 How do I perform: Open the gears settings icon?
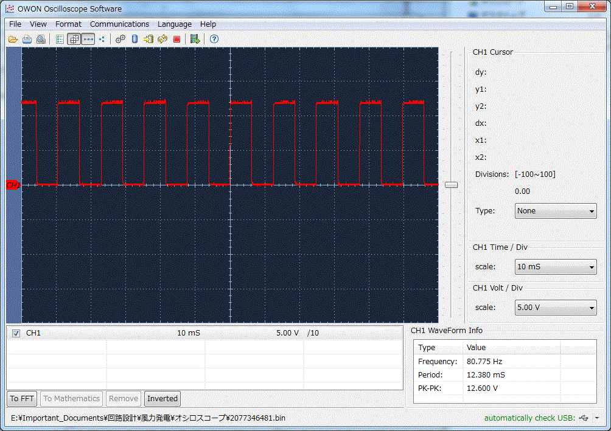coord(120,40)
